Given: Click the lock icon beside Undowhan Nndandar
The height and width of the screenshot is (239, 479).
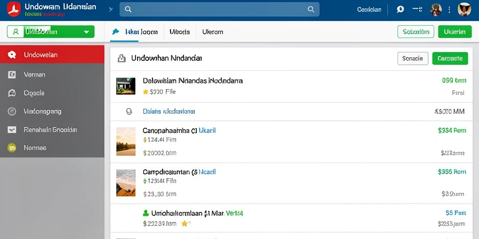Looking at the screenshot, I should click(122, 58).
